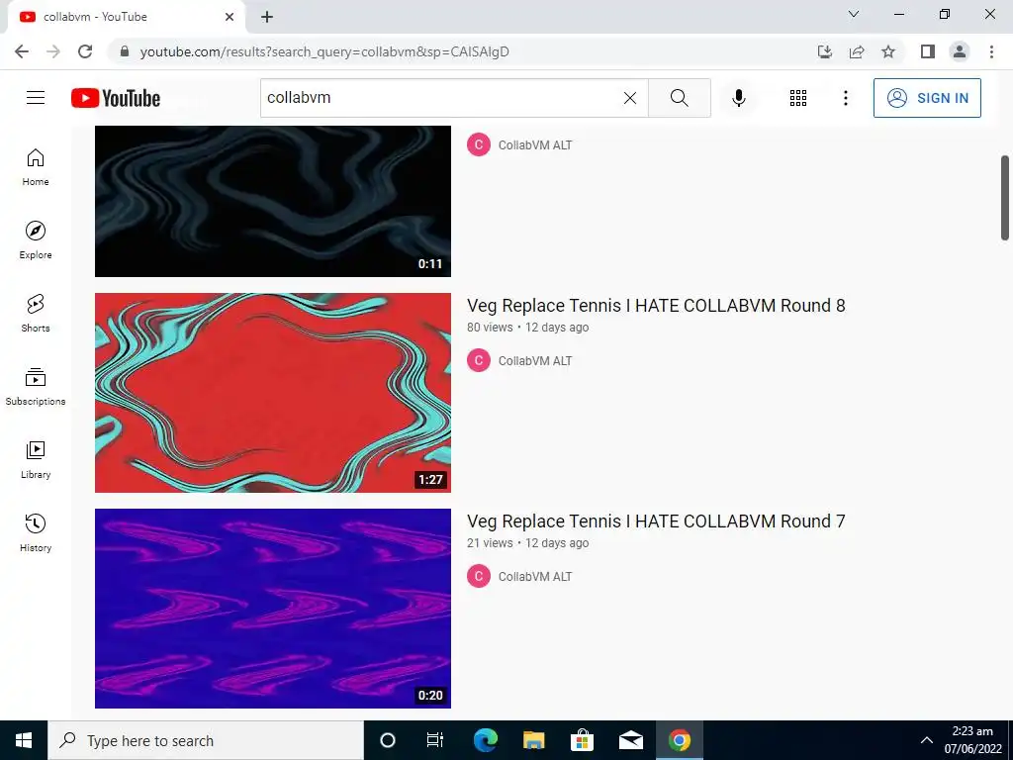Close the collabvm - YouTube tab

tap(230, 17)
